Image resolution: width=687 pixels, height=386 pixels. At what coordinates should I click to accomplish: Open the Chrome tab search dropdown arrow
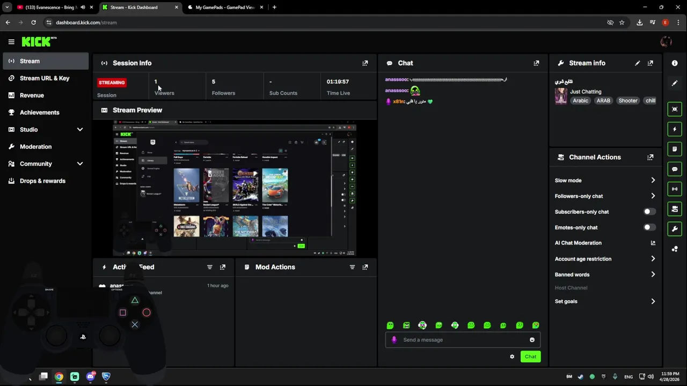[x=7, y=8]
